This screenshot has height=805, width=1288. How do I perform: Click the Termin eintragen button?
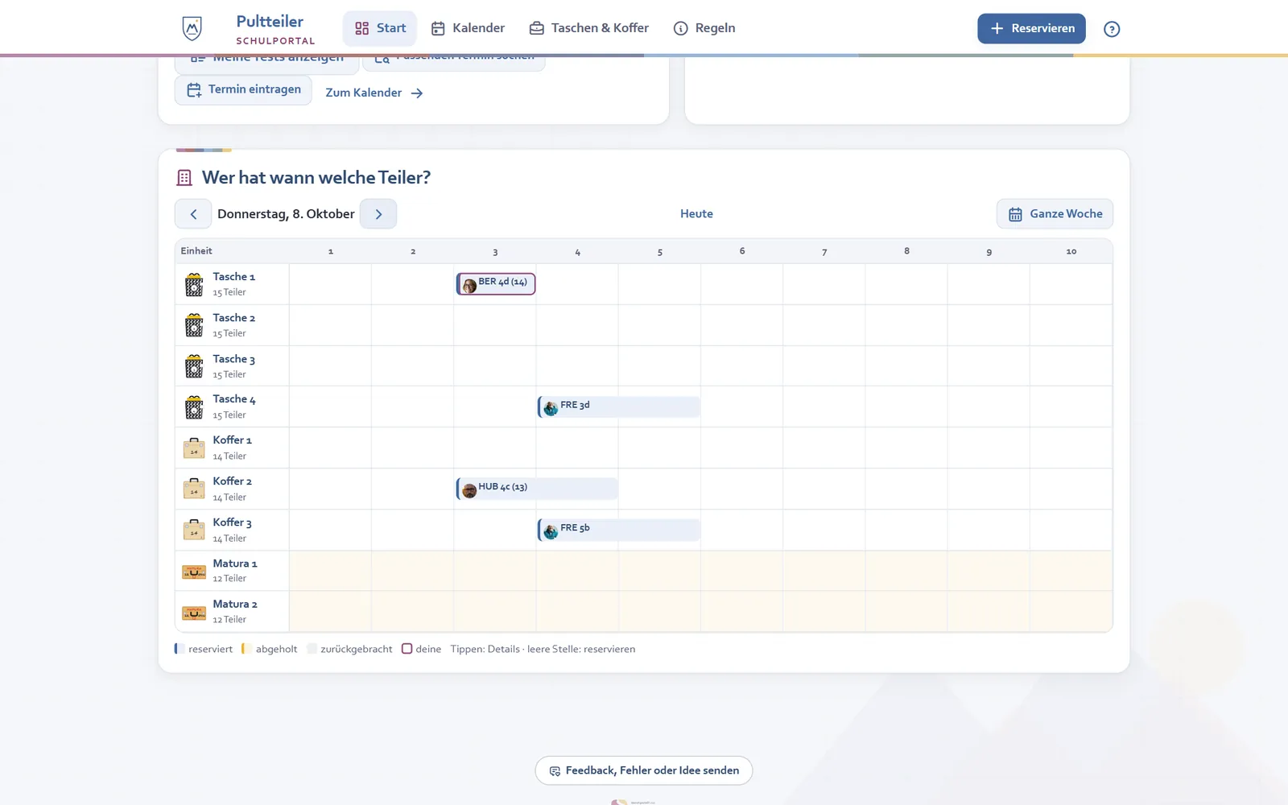point(243,89)
